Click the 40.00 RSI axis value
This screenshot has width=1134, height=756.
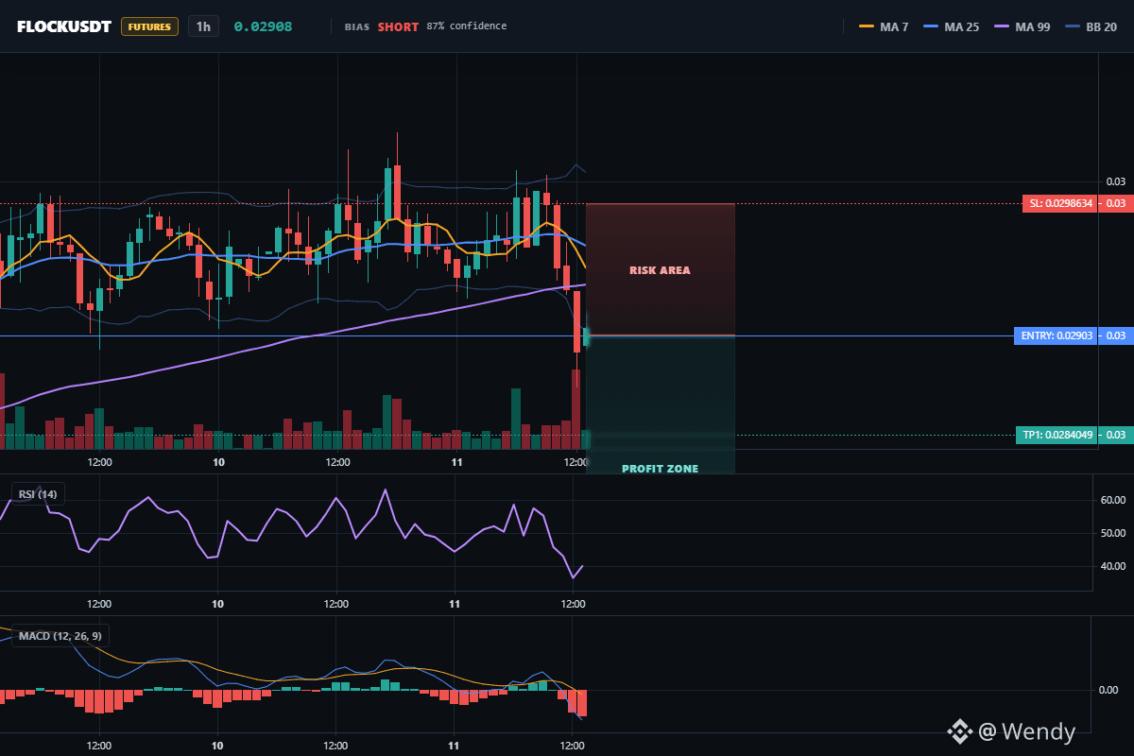tap(1111, 566)
